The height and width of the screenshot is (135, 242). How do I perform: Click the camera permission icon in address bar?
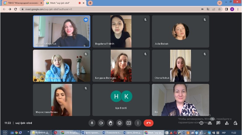202,9
